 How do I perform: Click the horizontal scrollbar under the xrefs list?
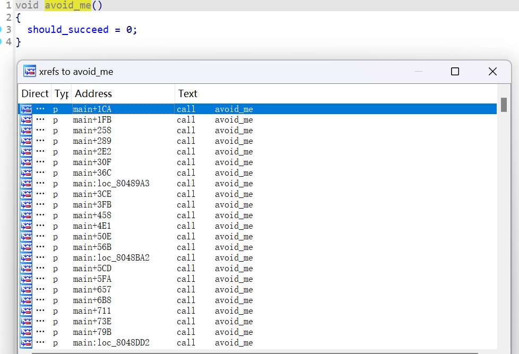point(255,353)
